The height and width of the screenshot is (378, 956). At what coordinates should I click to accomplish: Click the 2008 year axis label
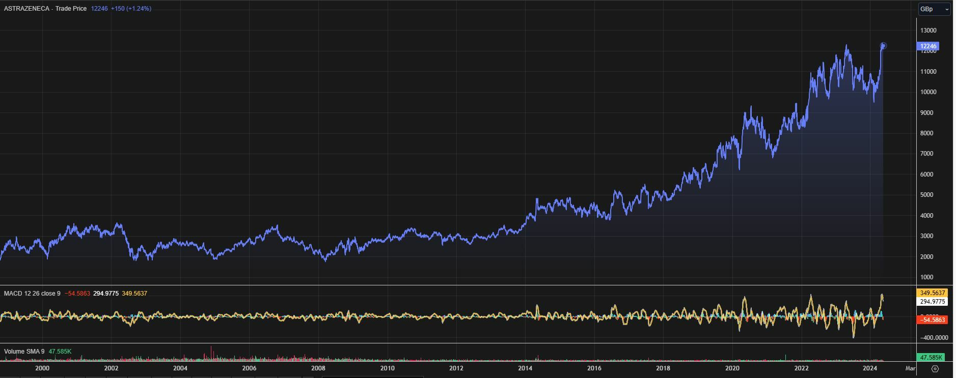(x=318, y=368)
